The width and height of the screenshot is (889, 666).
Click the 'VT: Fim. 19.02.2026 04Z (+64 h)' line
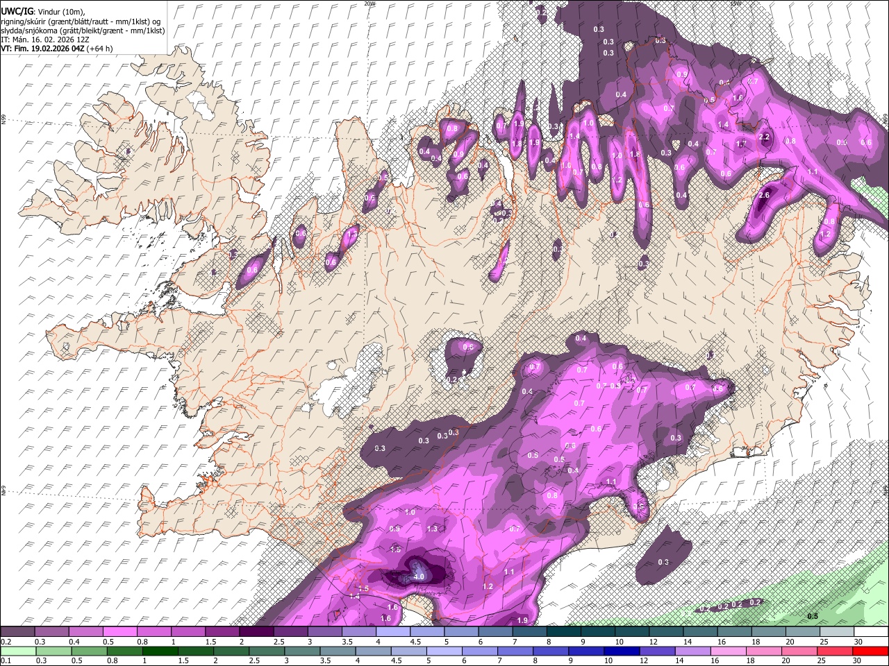click(x=57, y=49)
